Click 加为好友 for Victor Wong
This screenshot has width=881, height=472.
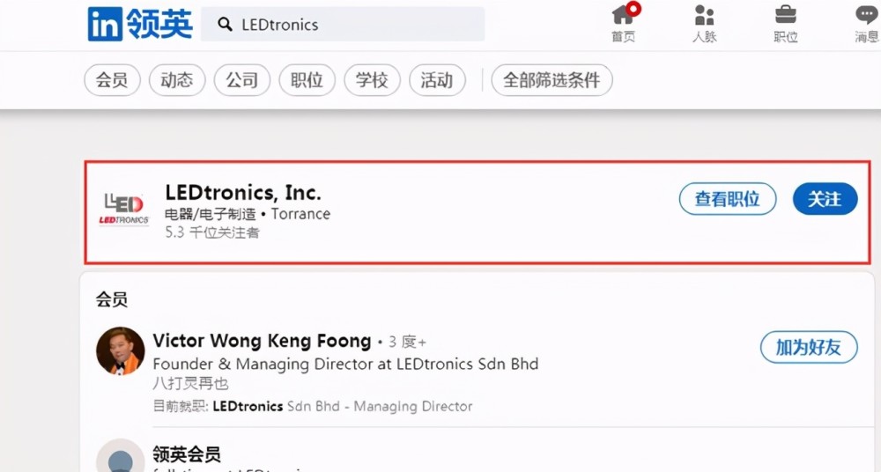[808, 347]
